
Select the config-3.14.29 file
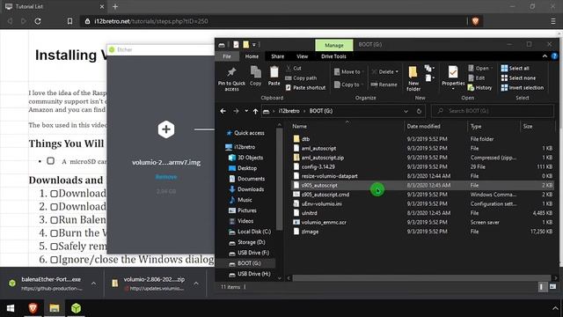[318, 166]
